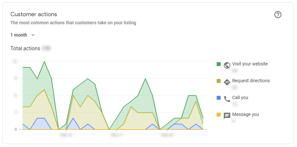Click the directions diamond arrow icon
This screenshot has height=147, width=297.
(x=227, y=82)
